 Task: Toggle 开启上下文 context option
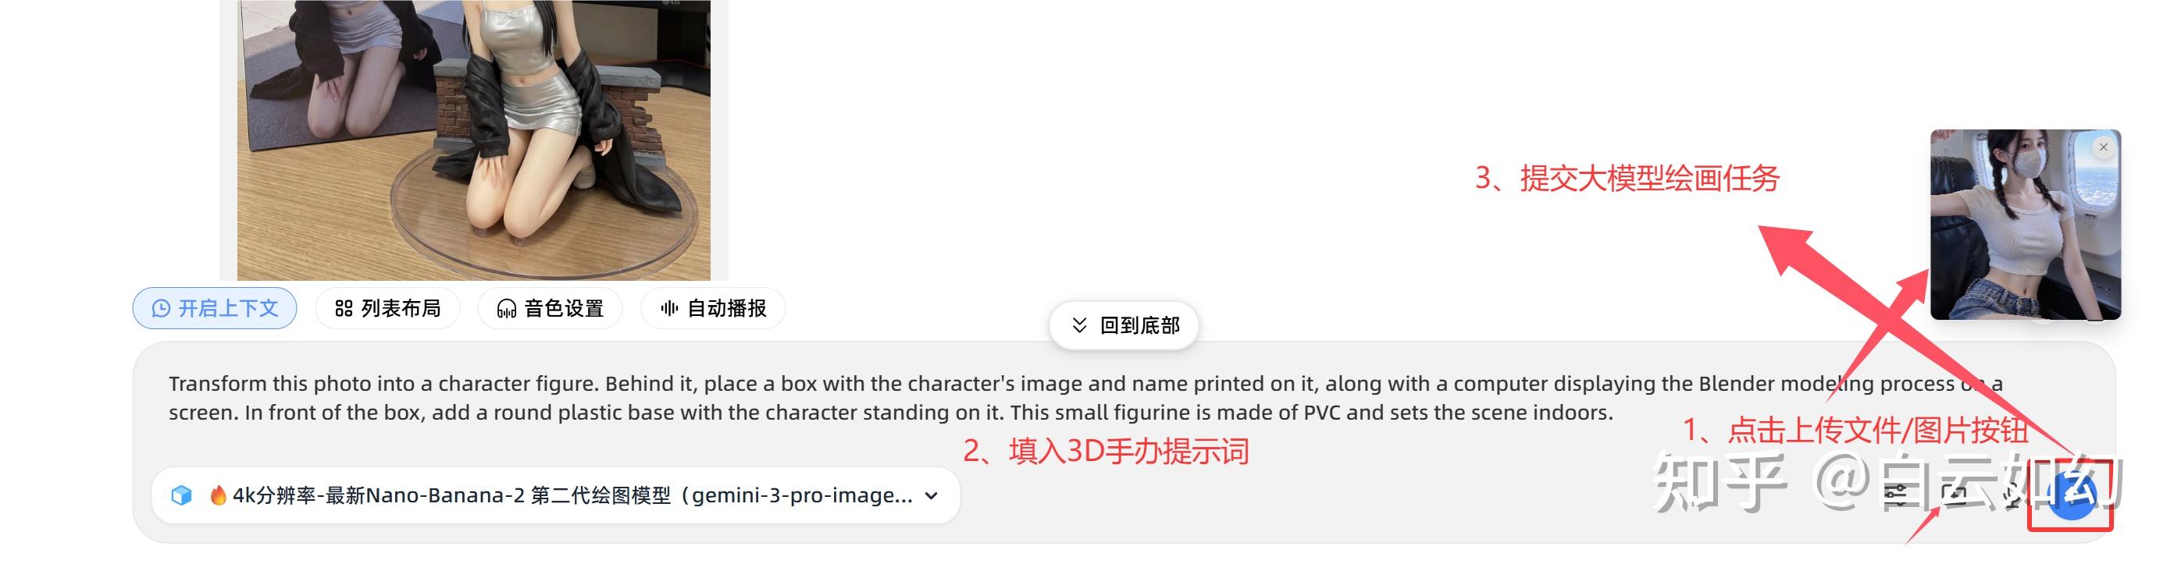214,308
